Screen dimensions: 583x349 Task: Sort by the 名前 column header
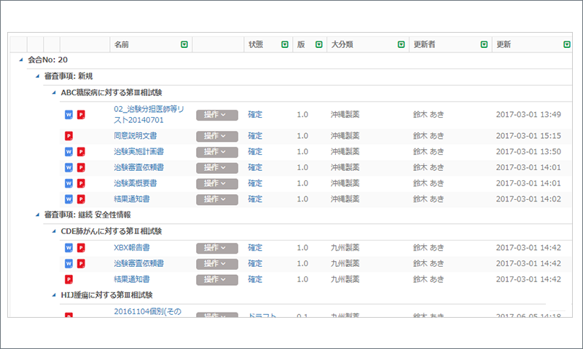click(121, 44)
